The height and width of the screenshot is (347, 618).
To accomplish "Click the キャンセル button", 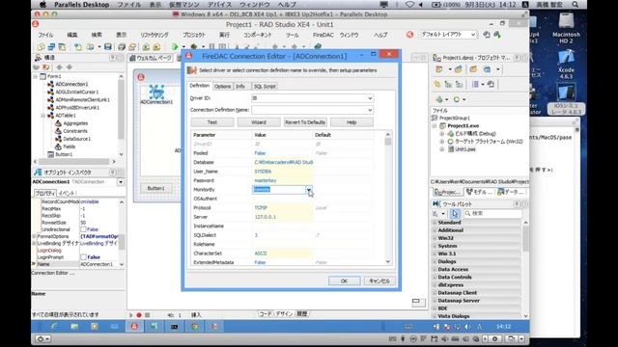I will [379, 280].
